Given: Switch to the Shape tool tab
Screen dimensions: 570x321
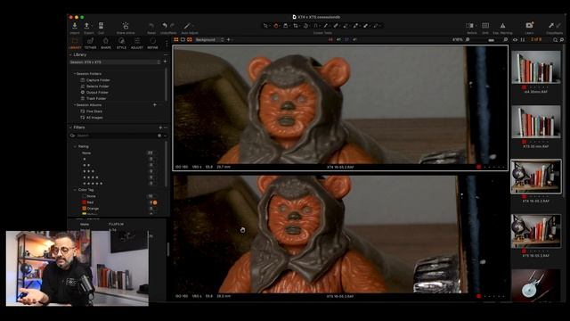Looking at the screenshot, I should (x=106, y=43).
